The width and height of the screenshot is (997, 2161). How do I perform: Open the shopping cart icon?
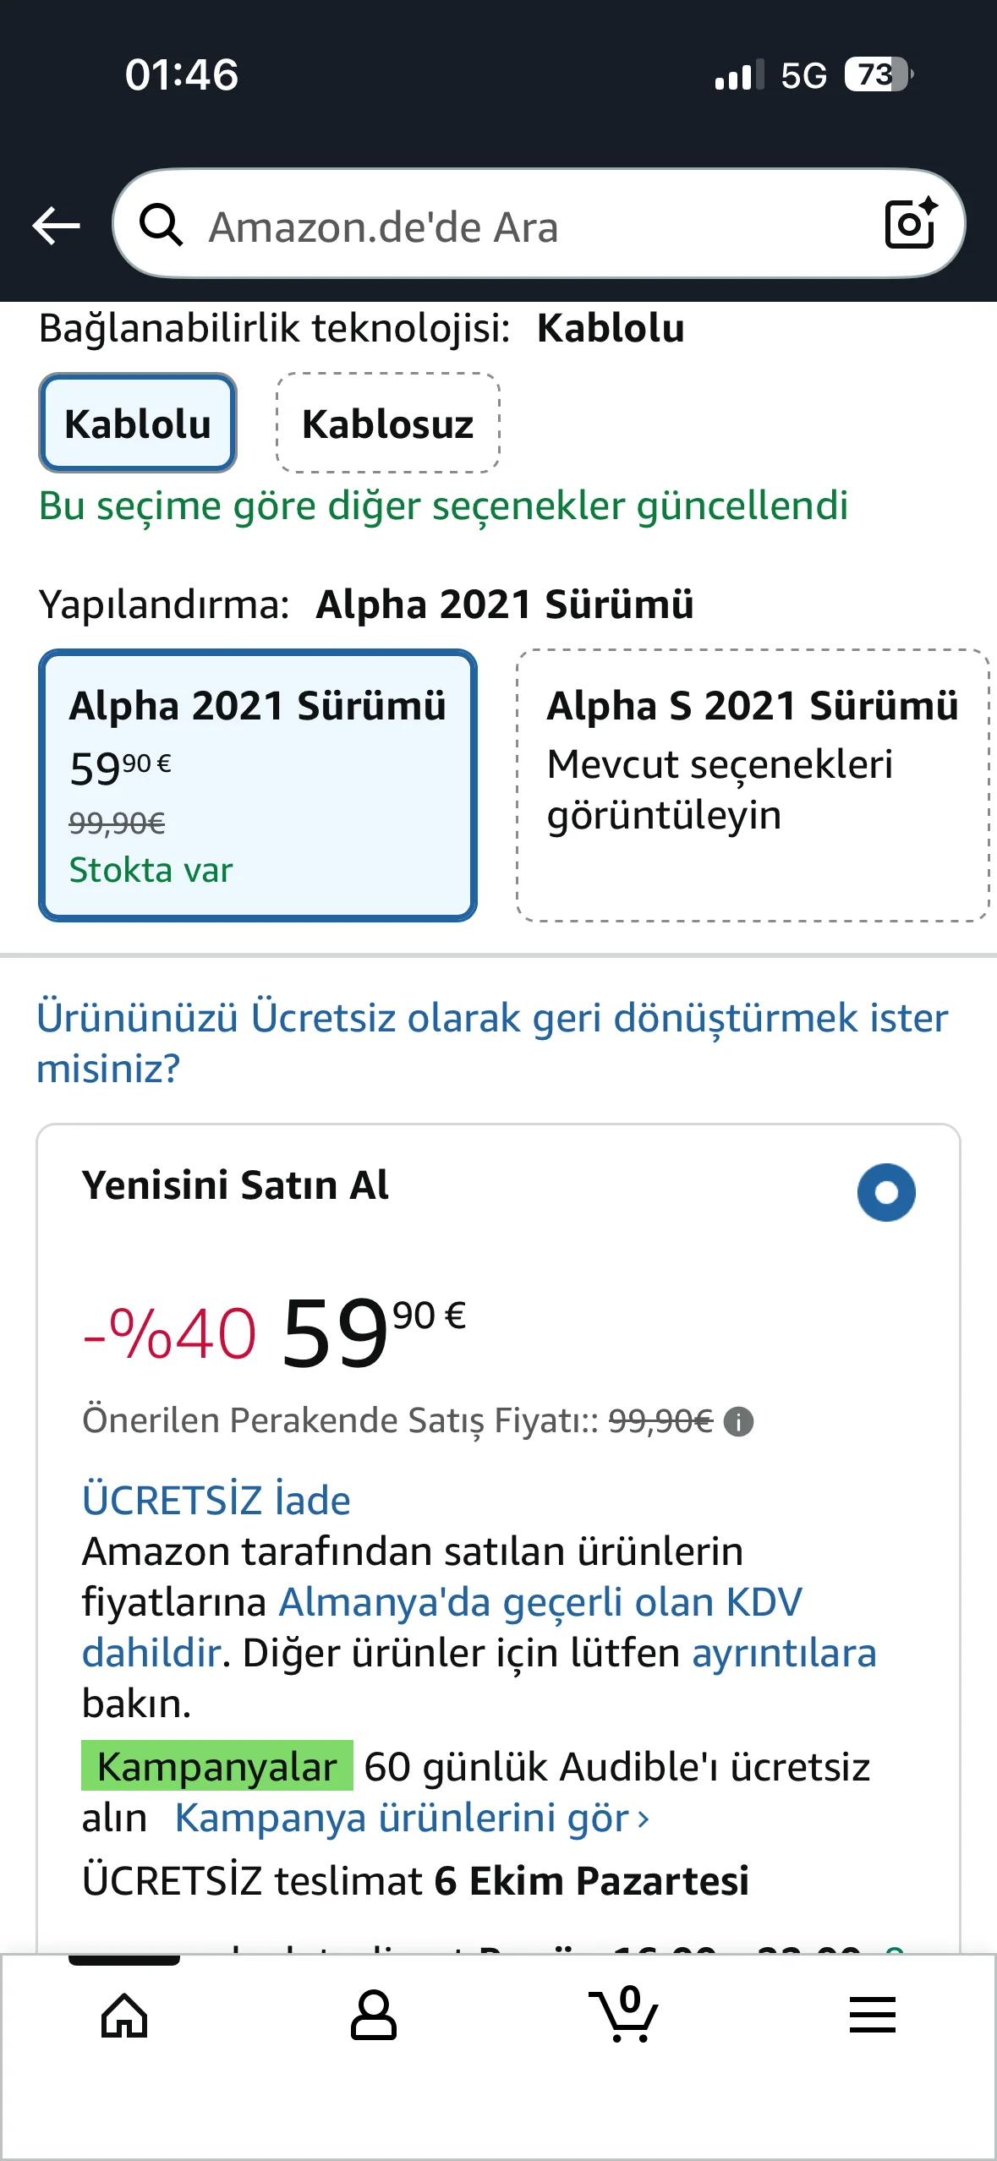625,2015
